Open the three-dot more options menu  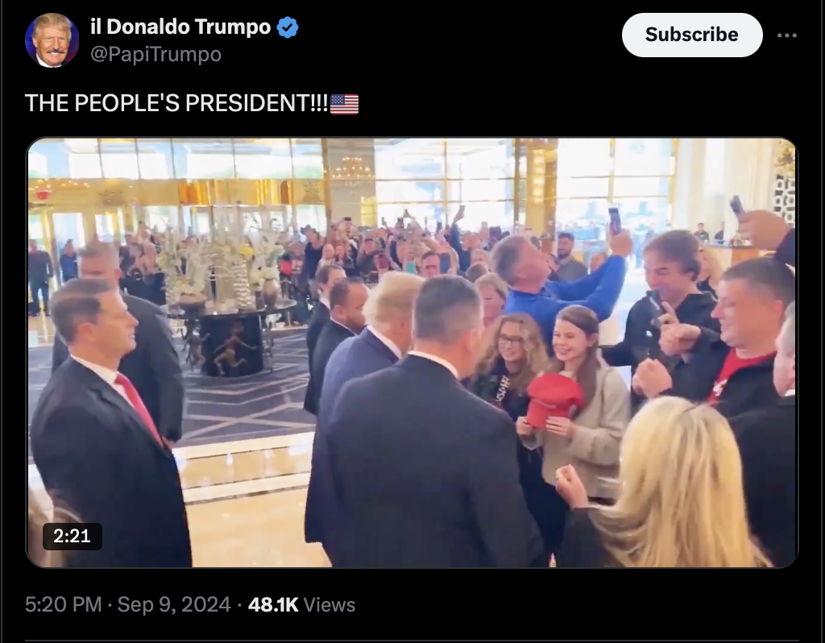(786, 35)
